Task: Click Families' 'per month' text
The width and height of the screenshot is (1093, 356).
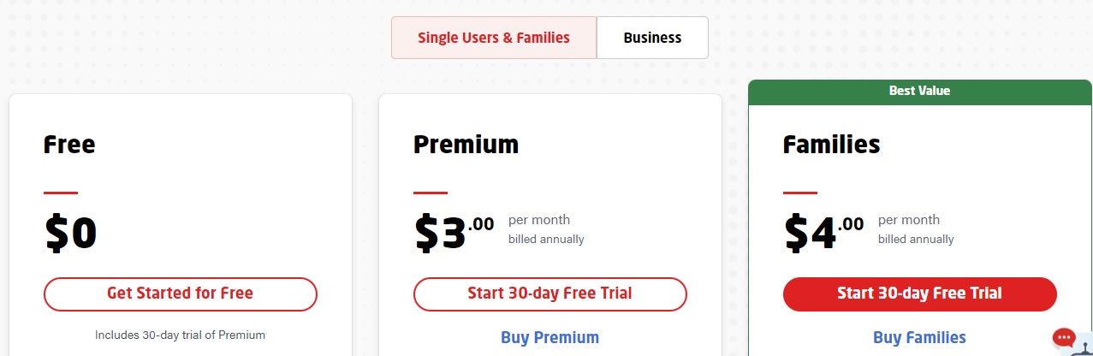Action: [909, 220]
